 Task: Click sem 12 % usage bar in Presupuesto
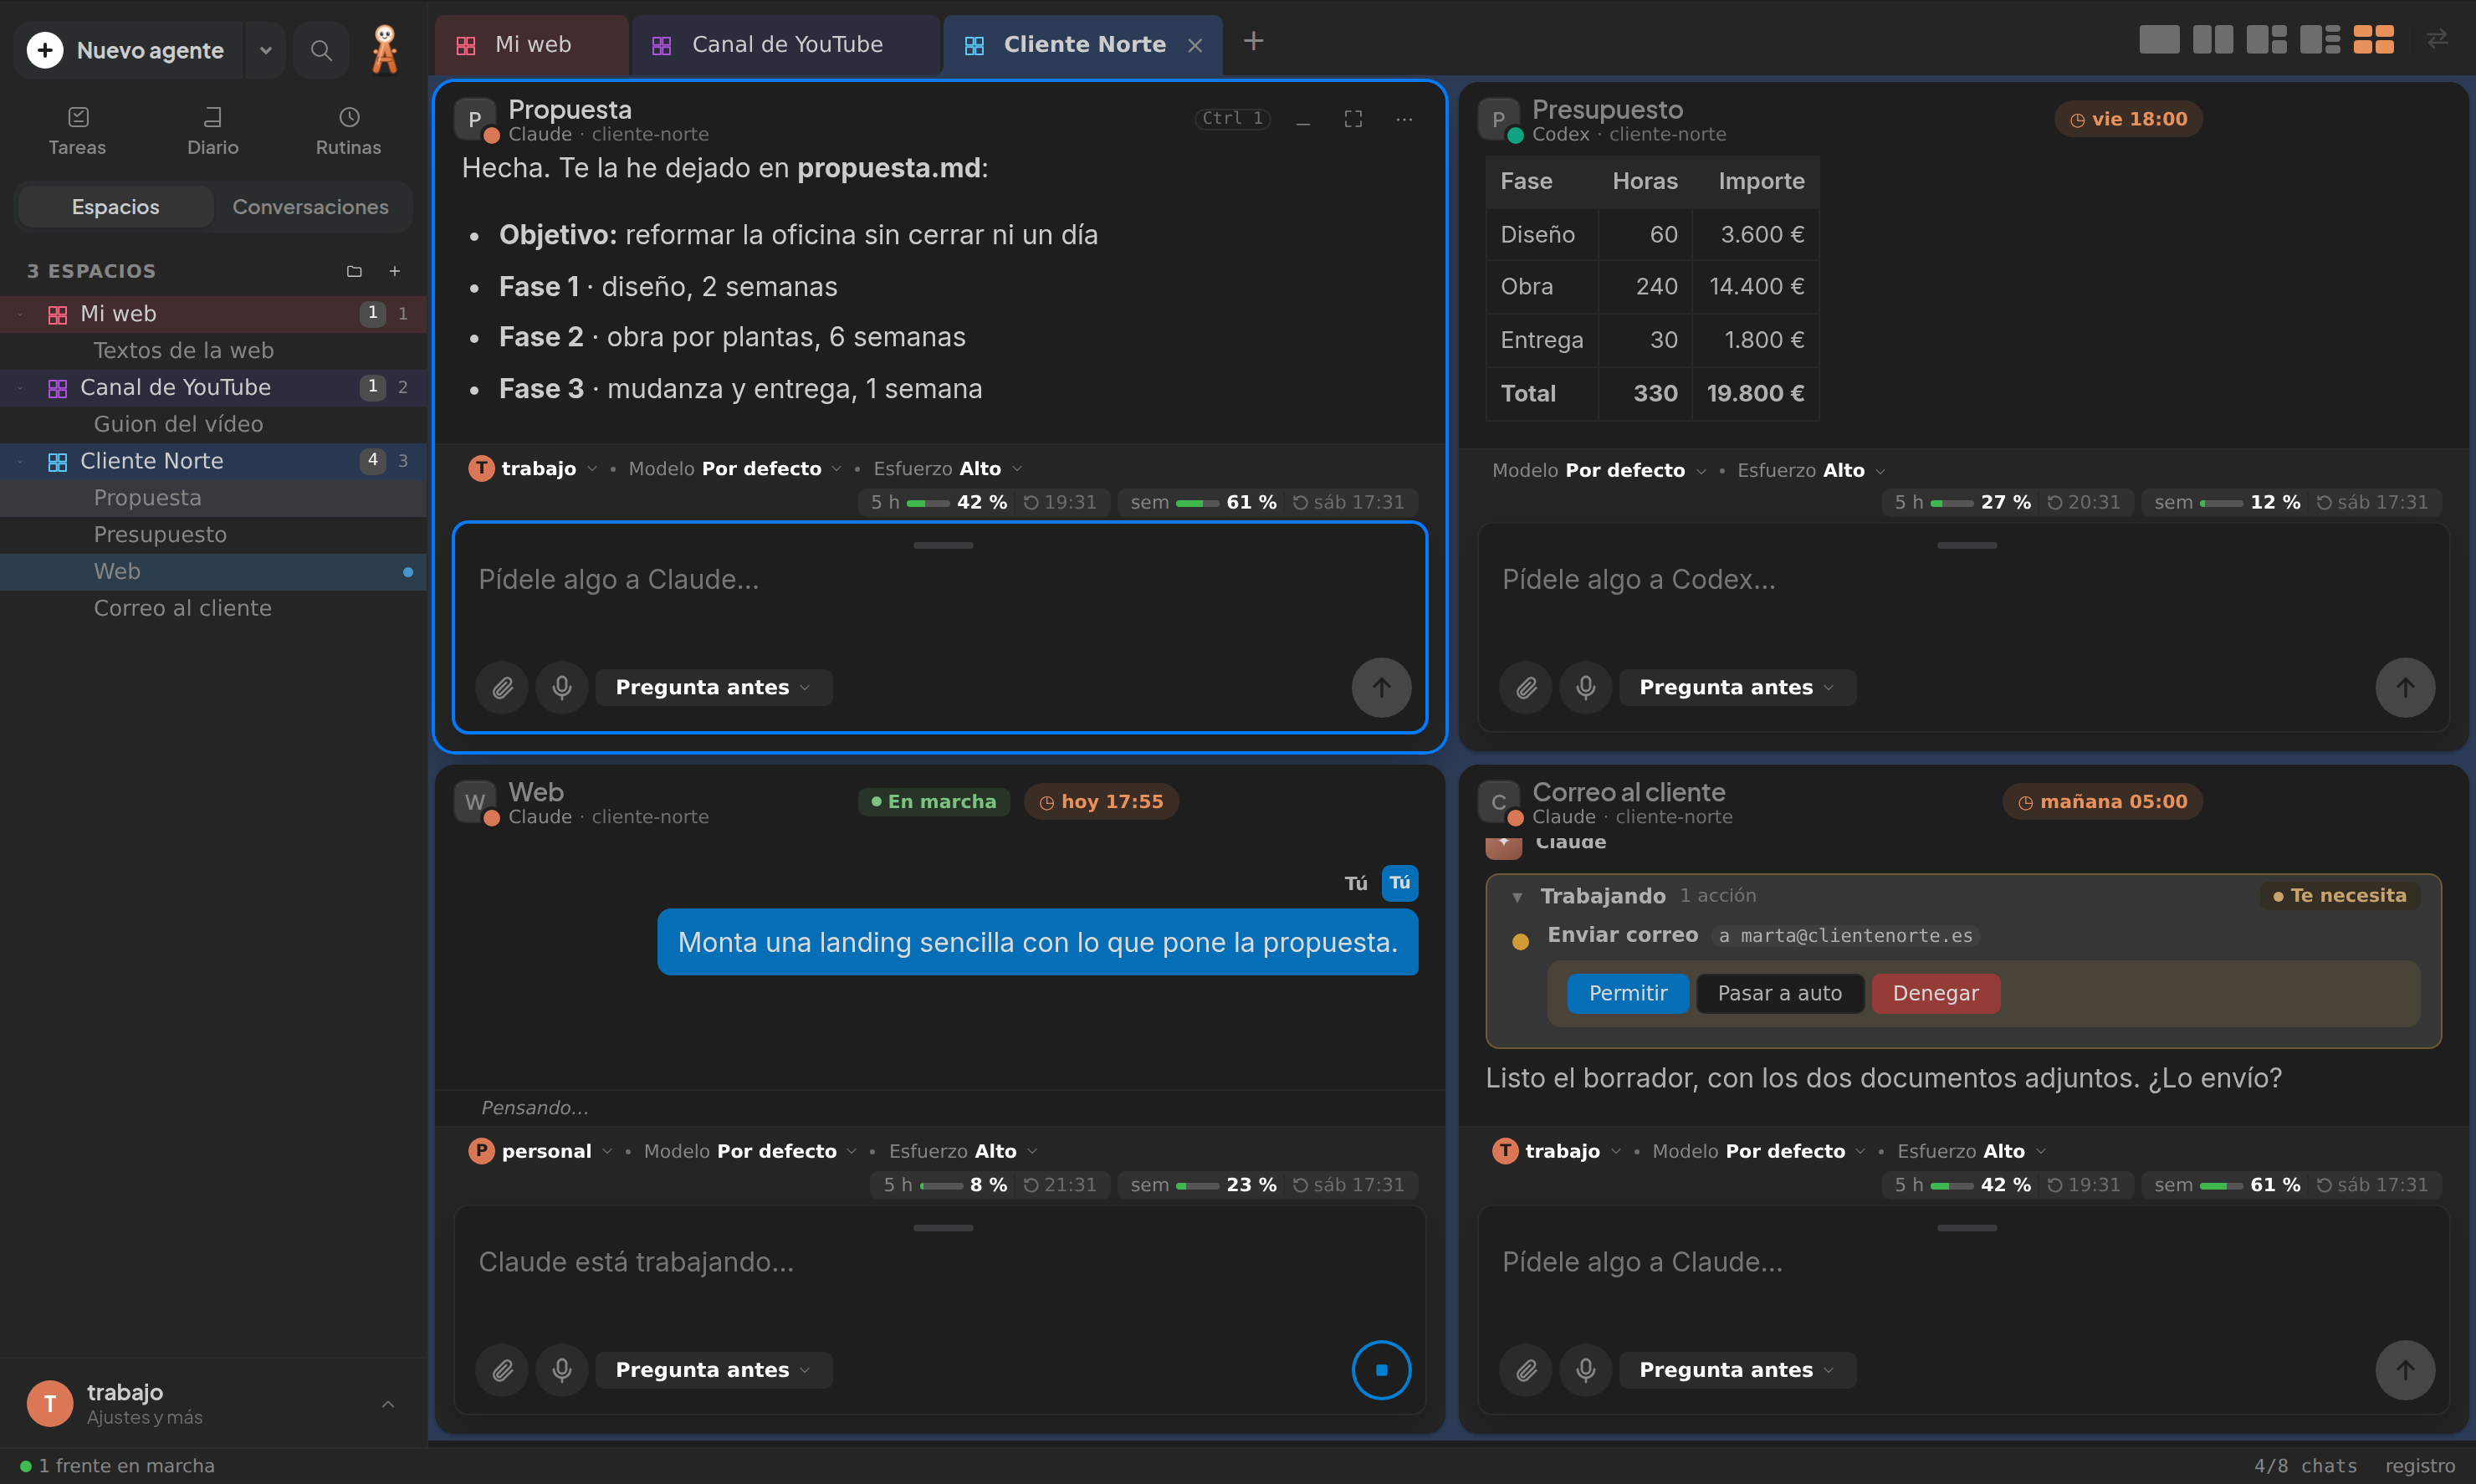tap(2291, 502)
